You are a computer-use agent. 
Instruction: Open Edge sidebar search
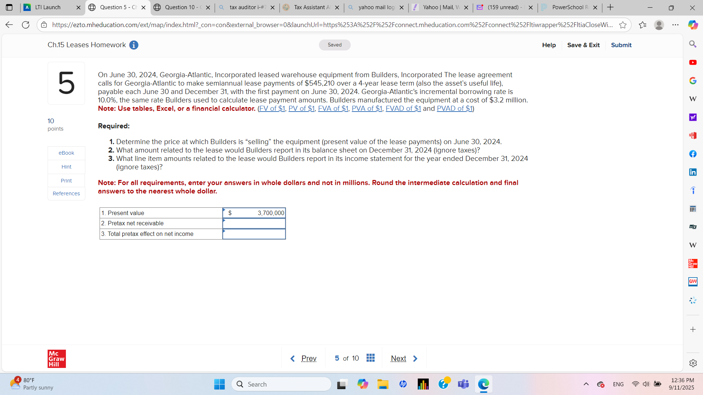(x=693, y=44)
